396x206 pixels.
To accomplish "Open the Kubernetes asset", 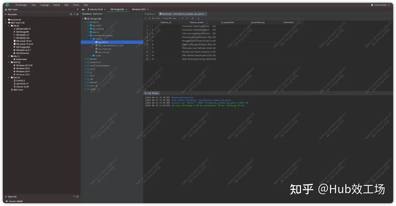I will (x=21, y=59).
